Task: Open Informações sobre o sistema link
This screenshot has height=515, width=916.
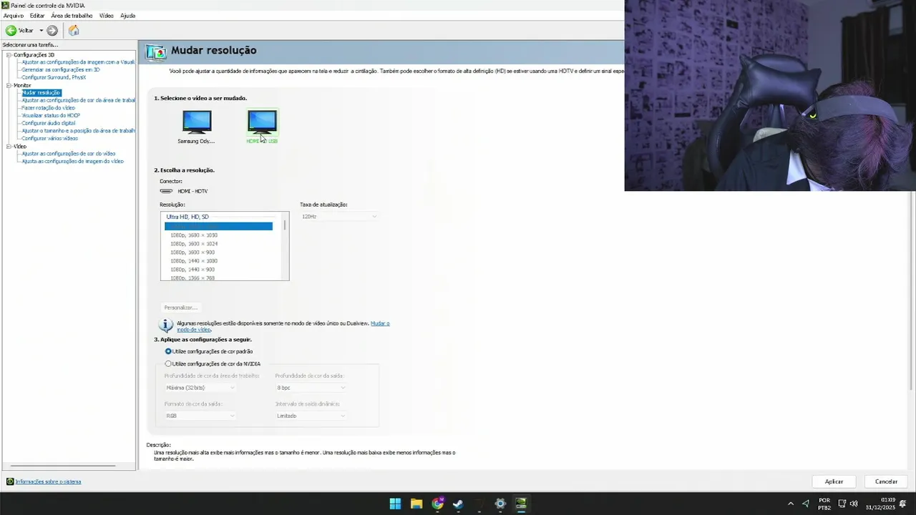Action: [48, 481]
